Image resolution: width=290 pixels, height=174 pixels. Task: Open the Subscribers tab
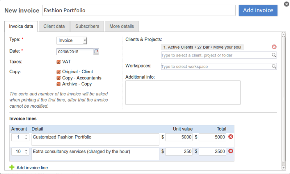pos(87,26)
